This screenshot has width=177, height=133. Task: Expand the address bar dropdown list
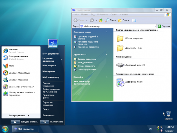tap(155, 26)
